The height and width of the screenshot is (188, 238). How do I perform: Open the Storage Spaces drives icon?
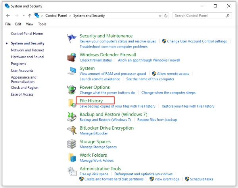pos(72,144)
